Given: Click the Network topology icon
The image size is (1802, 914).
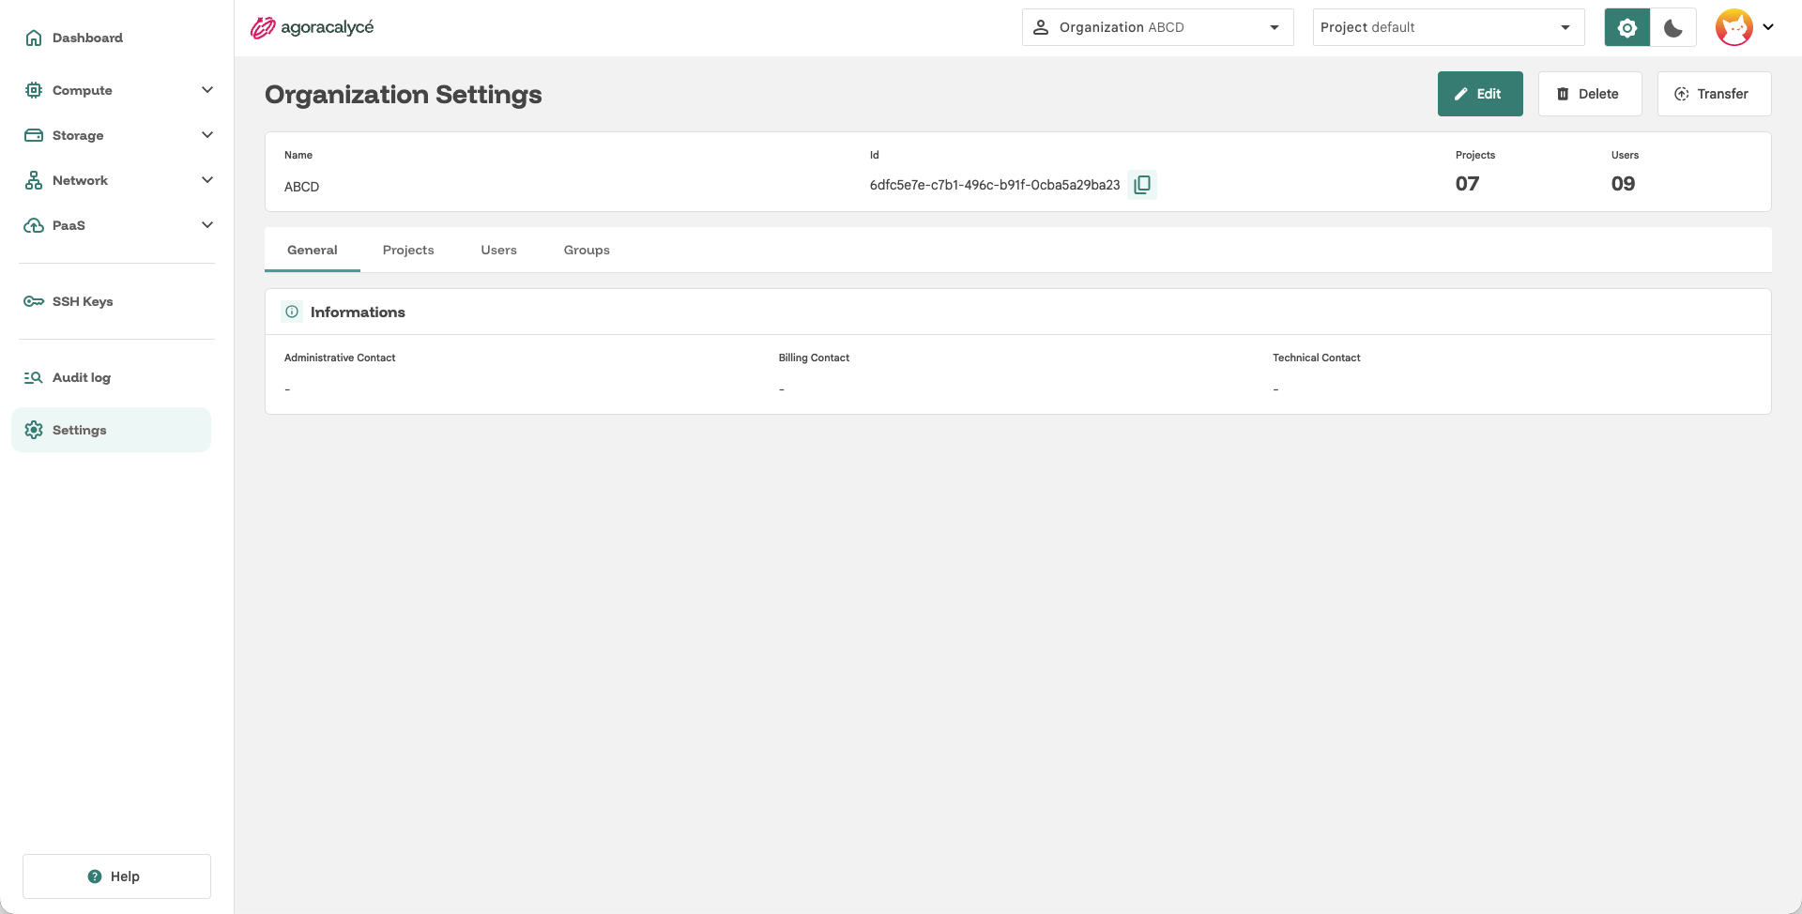Looking at the screenshot, I should (x=34, y=180).
